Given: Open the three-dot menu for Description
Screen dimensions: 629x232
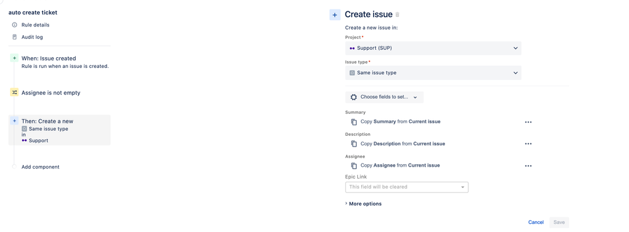Looking at the screenshot, I should (528, 144).
